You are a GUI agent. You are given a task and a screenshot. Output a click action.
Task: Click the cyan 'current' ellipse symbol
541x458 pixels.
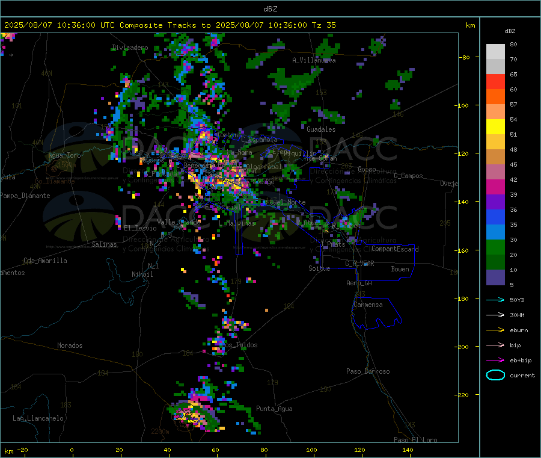pyautogui.click(x=495, y=375)
